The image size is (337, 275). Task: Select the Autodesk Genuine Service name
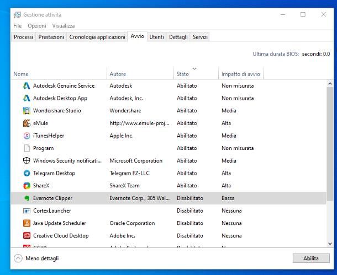pyautogui.click(x=64, y=86)
